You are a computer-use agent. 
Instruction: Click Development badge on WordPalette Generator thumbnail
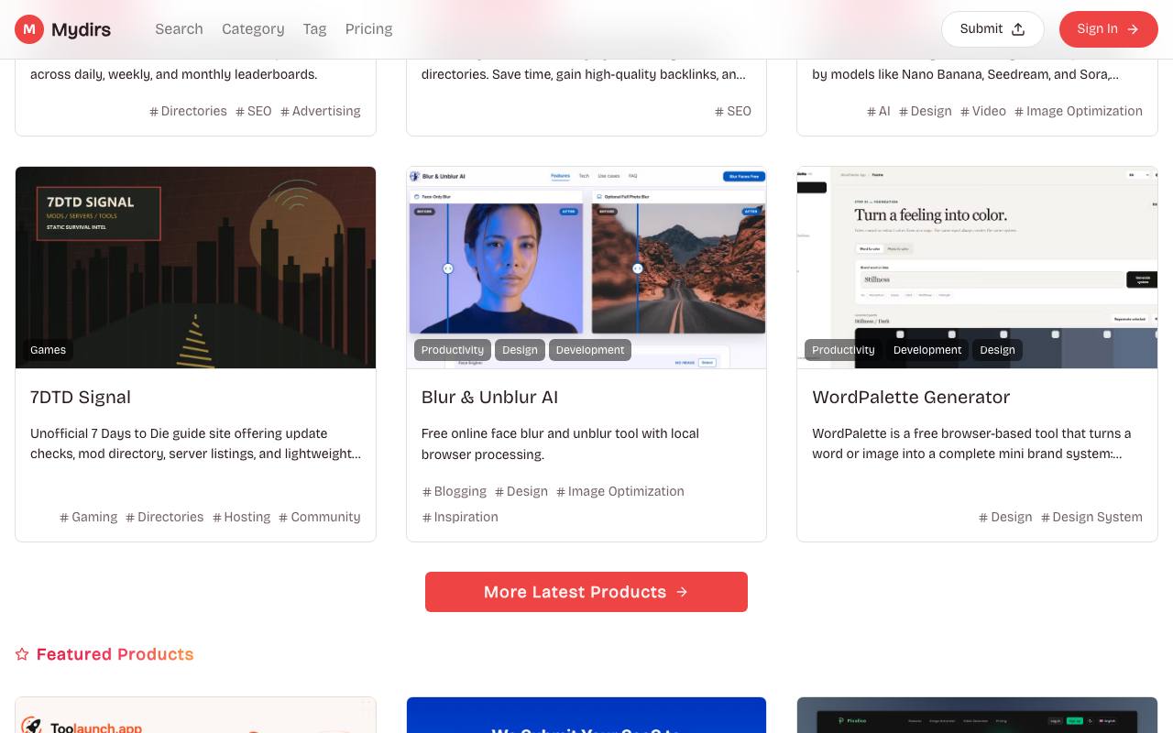click(x=927, y=350)
